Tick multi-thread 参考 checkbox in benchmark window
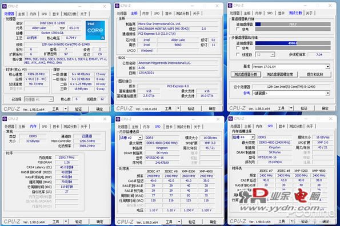Viewport: 340px width, 226px height. coord(238,48)
